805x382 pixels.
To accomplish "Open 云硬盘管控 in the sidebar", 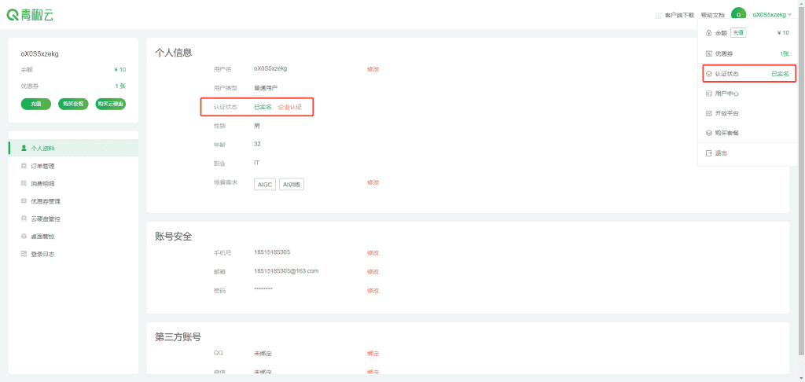I will pyautogui.click(x=45, y=219).
